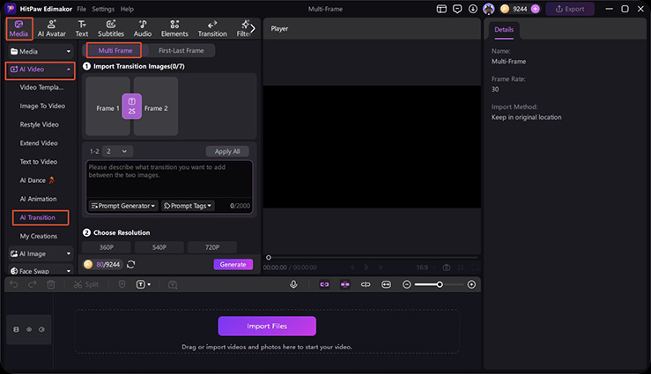The height and width of the screenshot is (374, 651).
Task: Add credits with the purple plus icon
Action: click(x=536, y=9)
